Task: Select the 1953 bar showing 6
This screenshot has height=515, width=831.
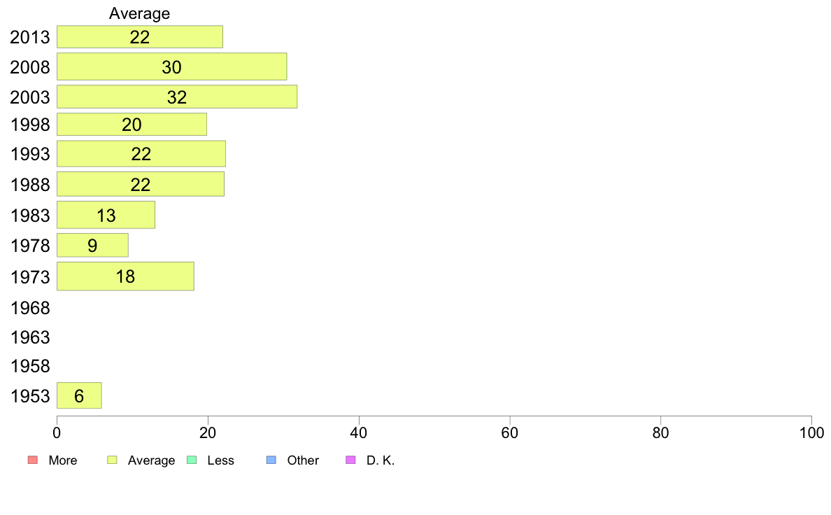Action: [x=79, y=395]
